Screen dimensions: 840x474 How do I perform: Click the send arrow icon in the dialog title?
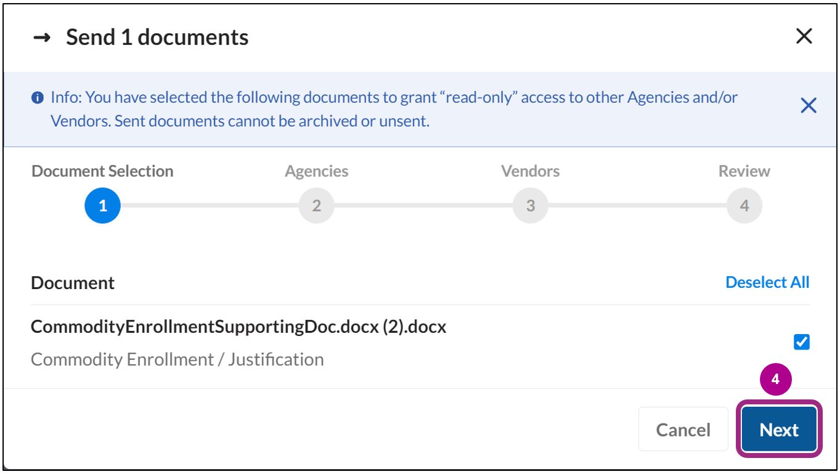(42, 37)
